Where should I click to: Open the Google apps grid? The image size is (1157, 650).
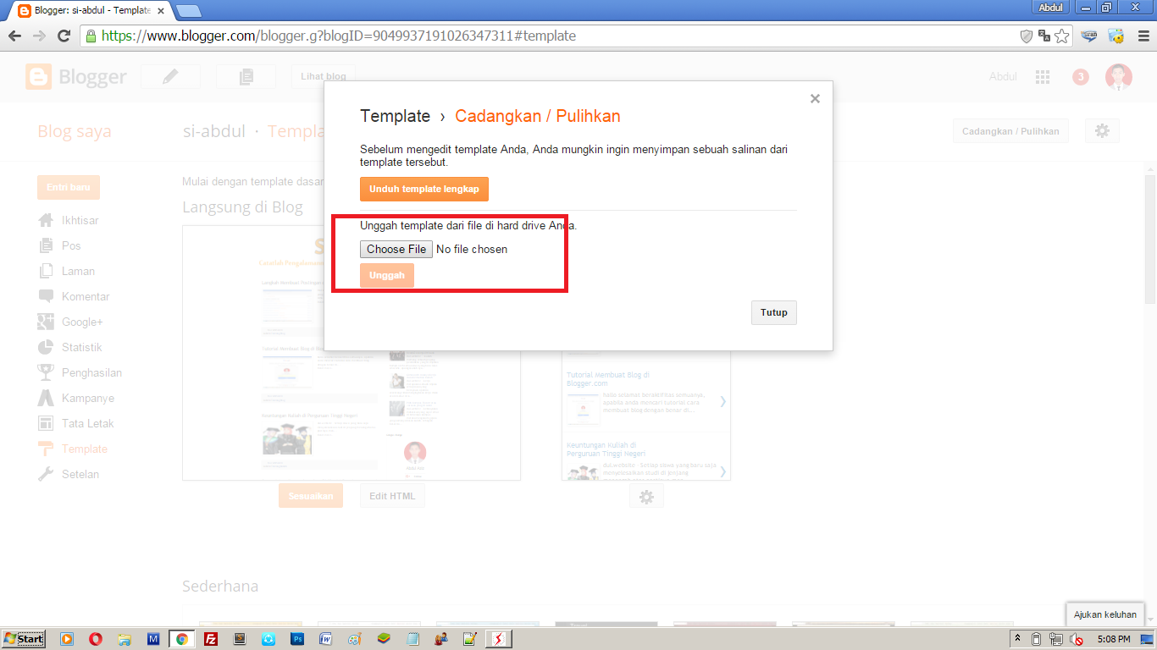1043,76
